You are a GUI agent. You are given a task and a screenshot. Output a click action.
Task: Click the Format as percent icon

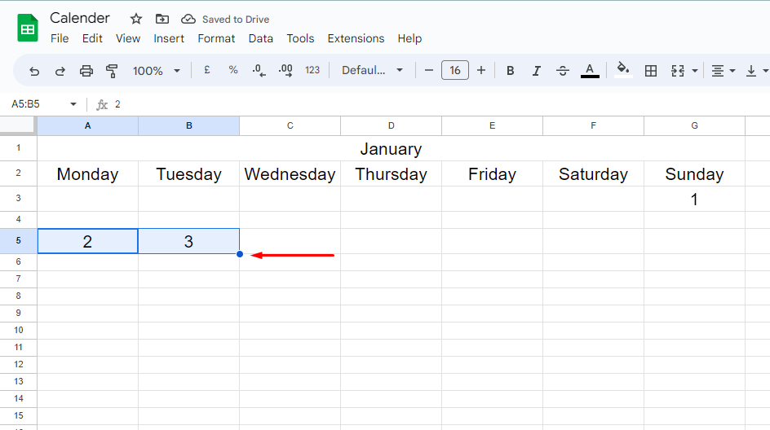pos(233,71)
